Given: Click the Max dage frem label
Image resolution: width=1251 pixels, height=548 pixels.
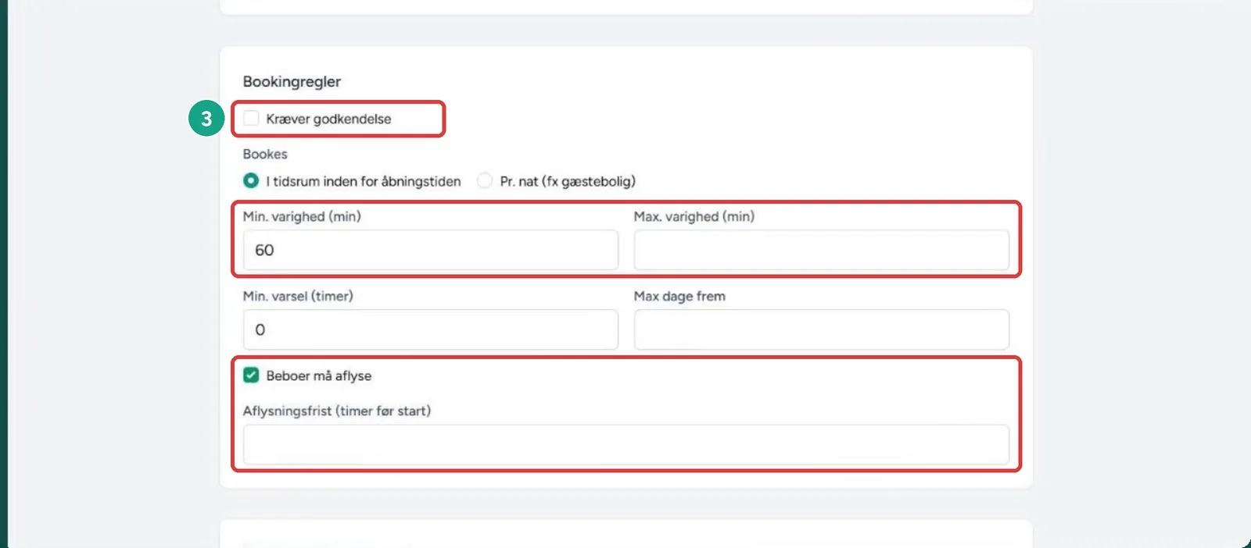Looking at the screenshot, I should pyautogui.click(x=679, y=296).
